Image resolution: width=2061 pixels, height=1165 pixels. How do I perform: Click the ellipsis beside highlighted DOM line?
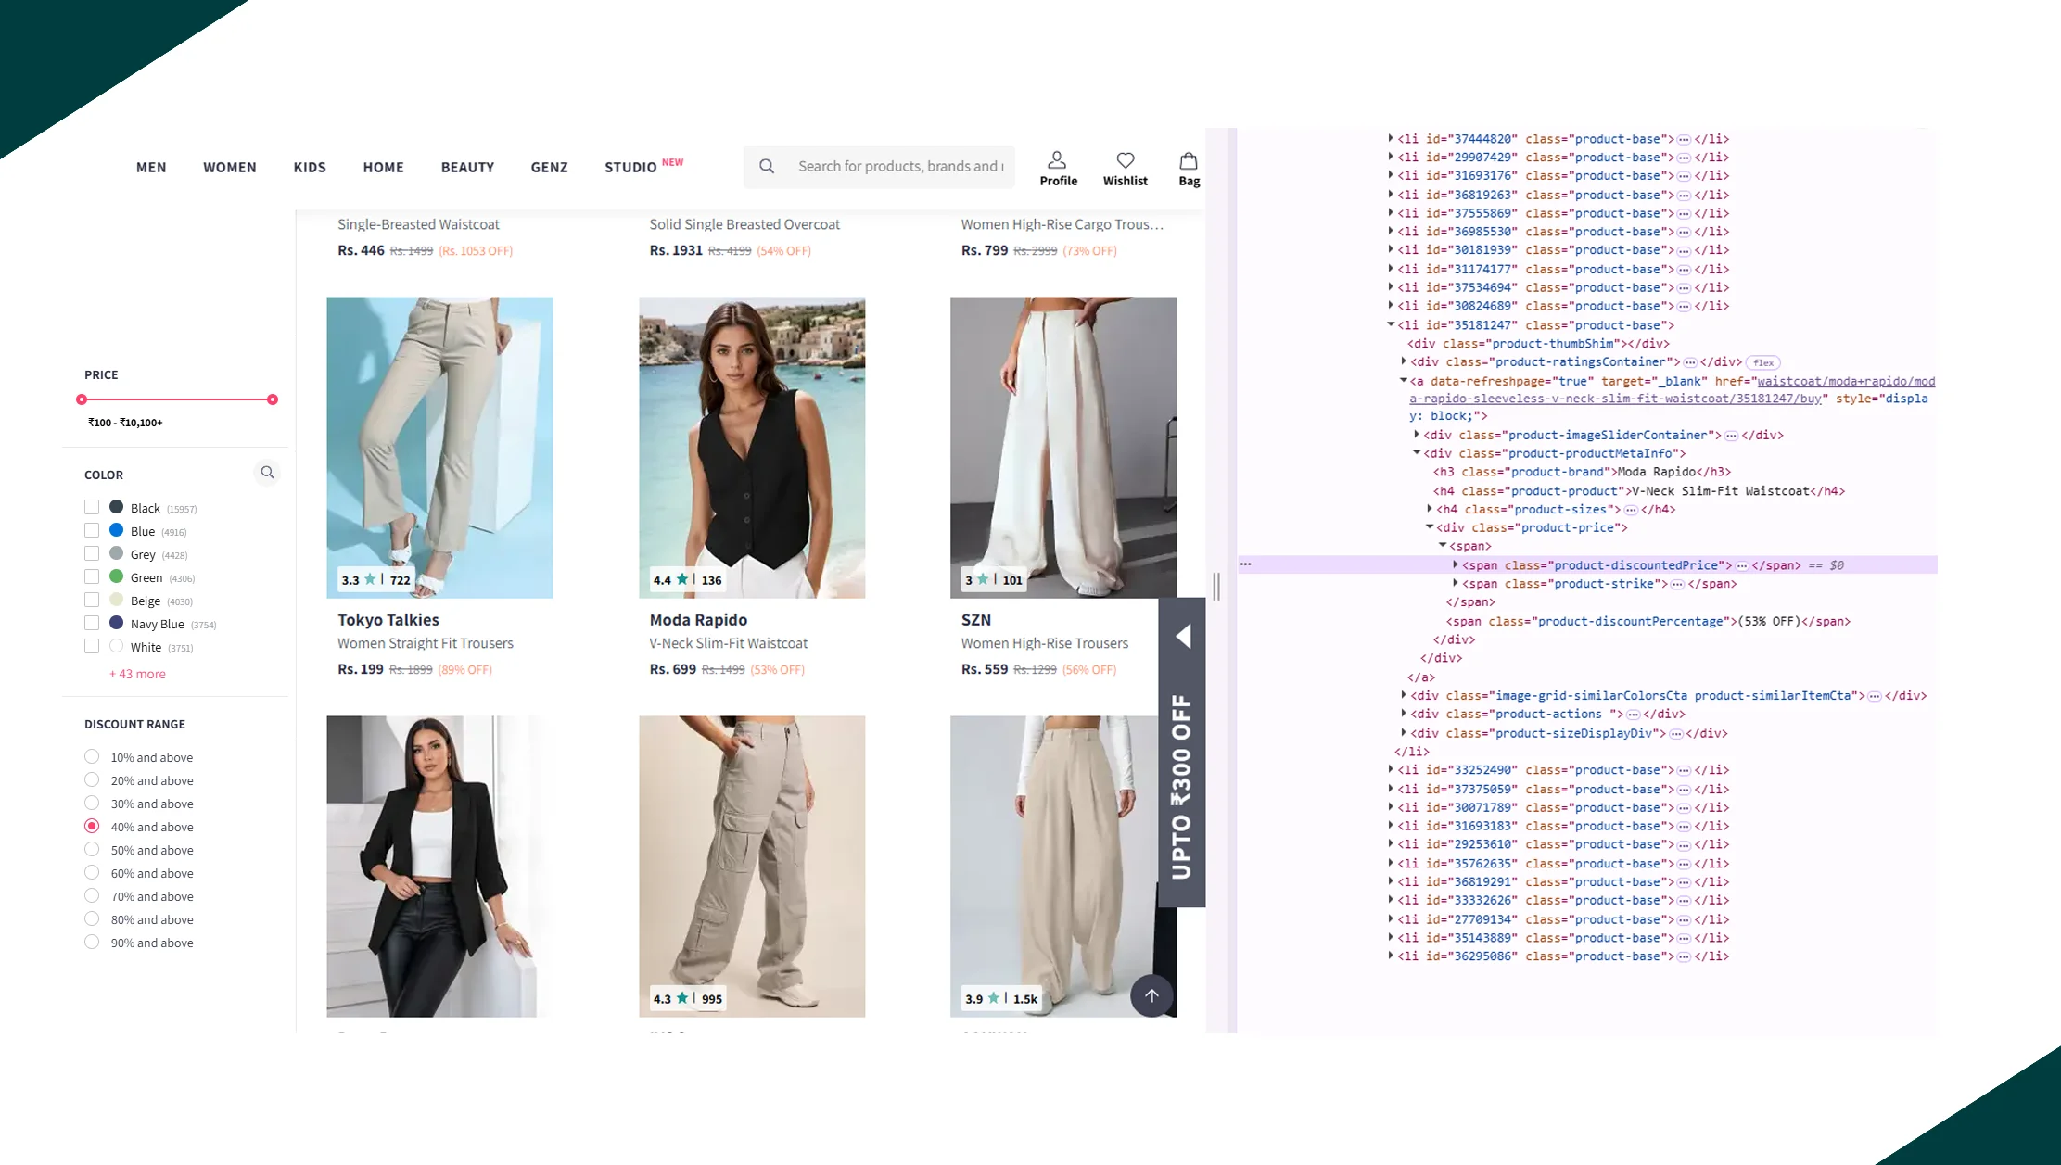click(x=1246, y=564)
